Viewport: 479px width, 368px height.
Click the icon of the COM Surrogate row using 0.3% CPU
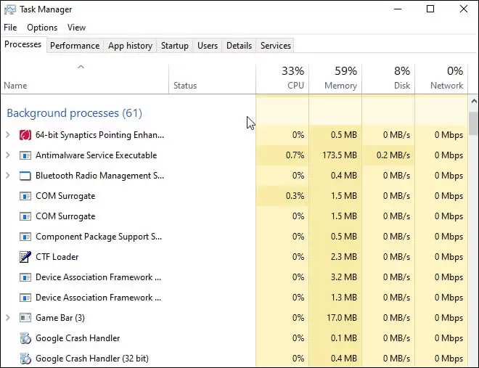(25, 196)
